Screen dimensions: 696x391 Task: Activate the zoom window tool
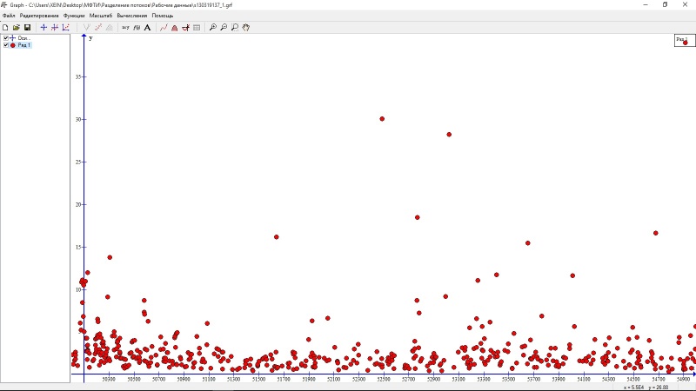(x=235, y=28)
